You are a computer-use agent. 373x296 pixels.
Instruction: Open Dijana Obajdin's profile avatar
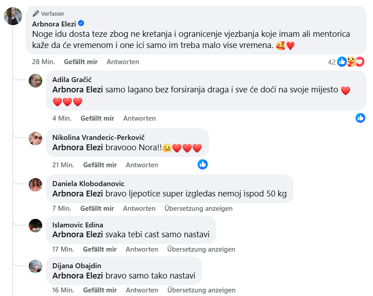(35, 266)
